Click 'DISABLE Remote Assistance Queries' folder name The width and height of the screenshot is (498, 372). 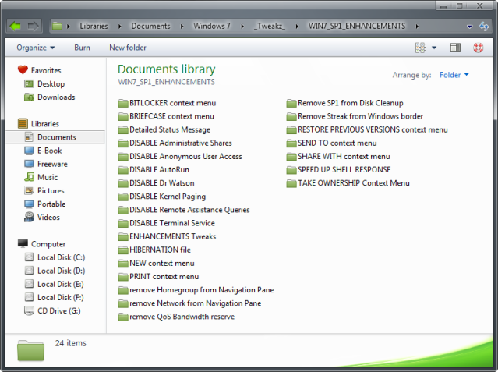click(189, 210)
